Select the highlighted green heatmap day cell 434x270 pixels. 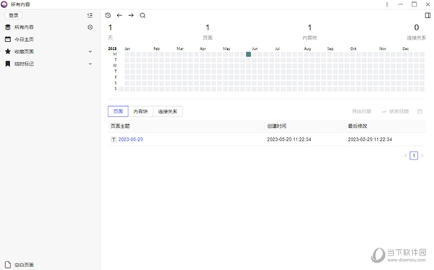(249, 54)
